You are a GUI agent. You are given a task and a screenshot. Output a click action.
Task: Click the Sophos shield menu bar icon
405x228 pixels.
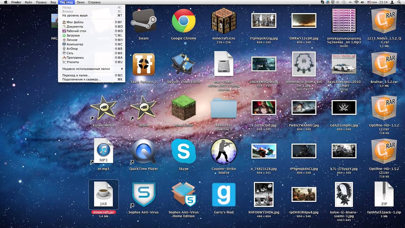click(333, 2)
